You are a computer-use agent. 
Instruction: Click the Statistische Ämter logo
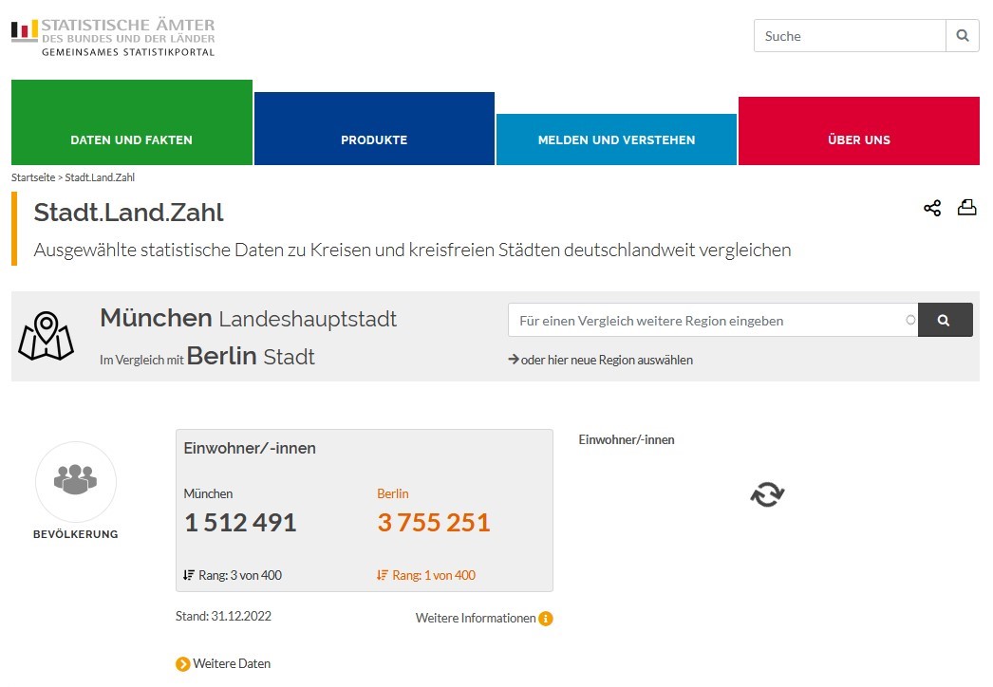pyautogui.click(x=114, y=36)
